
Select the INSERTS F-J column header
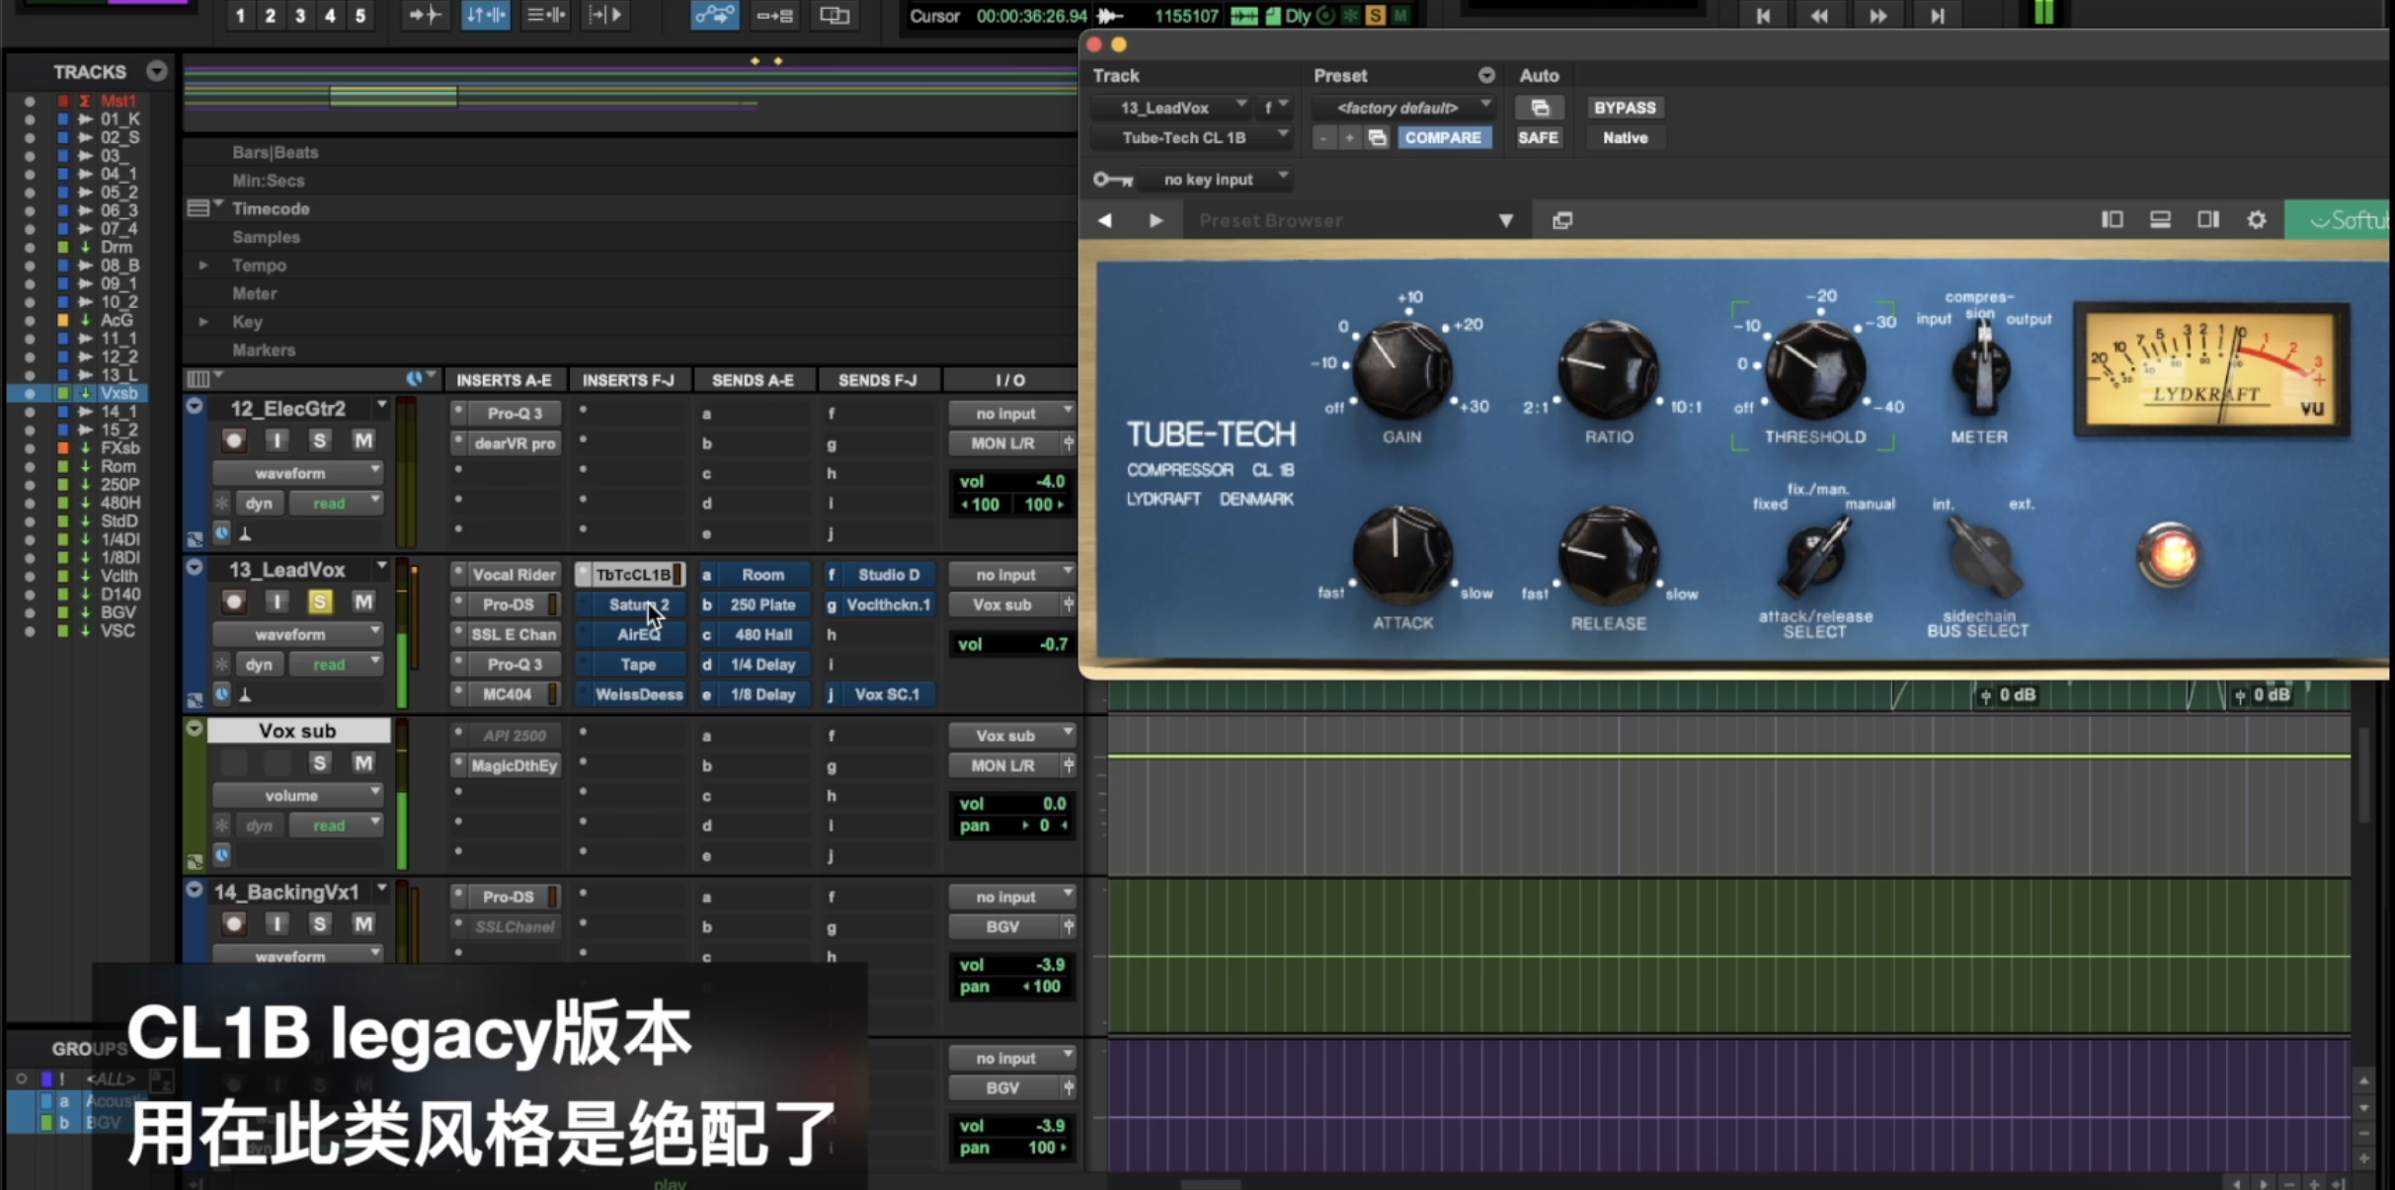(627, 380)
